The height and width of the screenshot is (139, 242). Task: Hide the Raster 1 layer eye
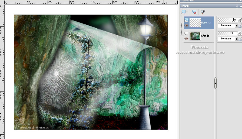coord(187,26)
